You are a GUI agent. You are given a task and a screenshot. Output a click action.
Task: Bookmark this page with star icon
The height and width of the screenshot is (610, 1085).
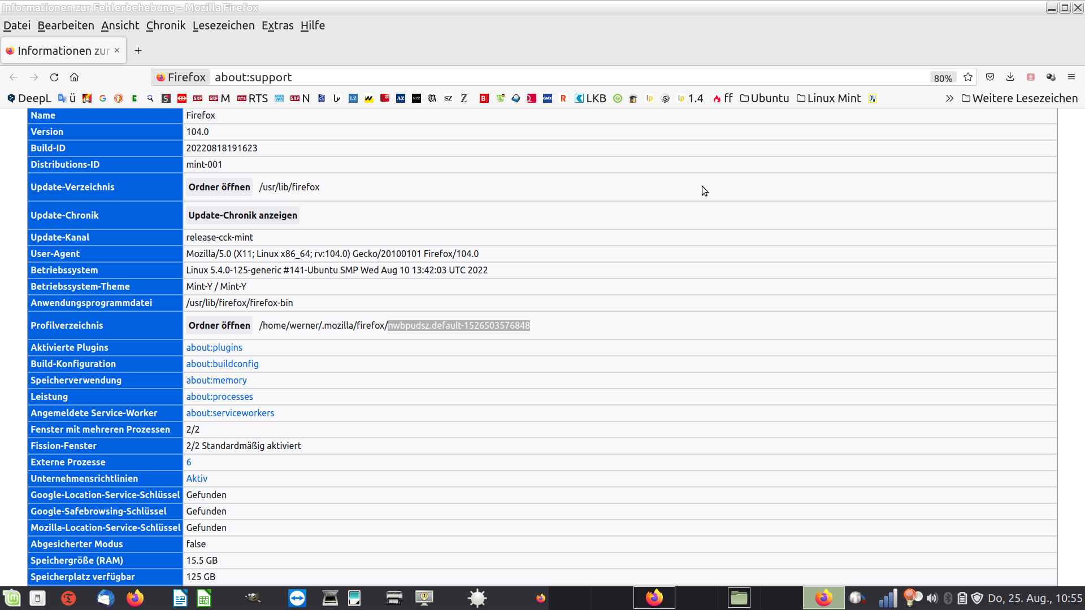968,77
